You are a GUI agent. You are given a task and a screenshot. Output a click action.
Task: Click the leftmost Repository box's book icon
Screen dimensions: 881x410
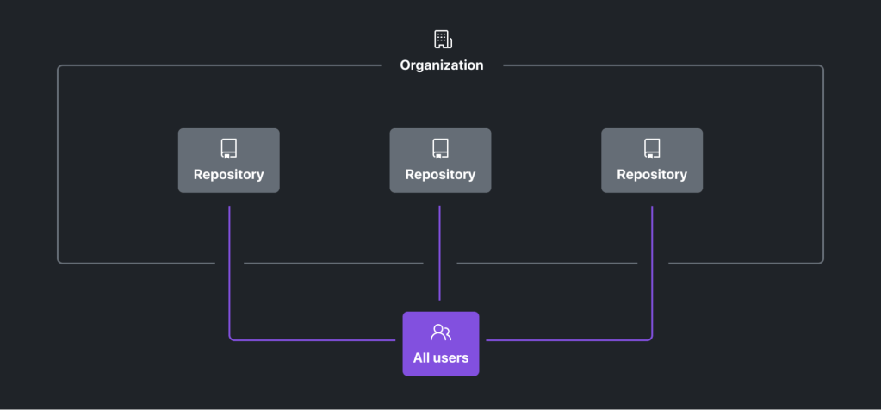tap(229, 149)
